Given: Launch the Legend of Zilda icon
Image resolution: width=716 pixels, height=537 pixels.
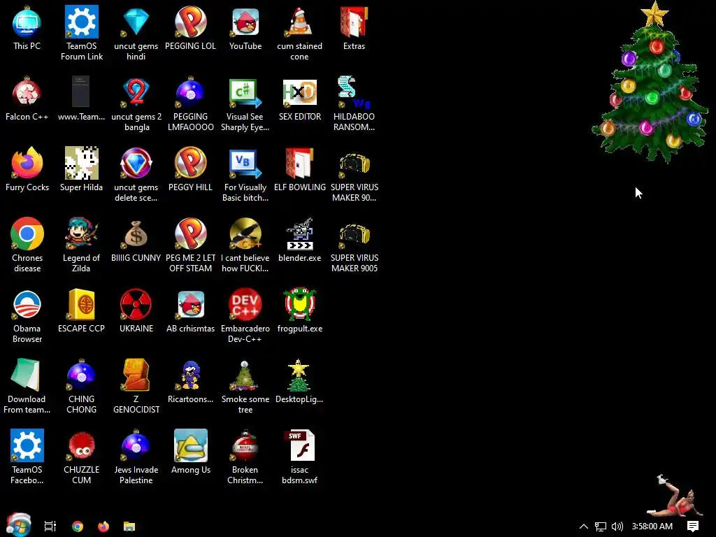Looking at the screenshot, I should coord(81,245).
